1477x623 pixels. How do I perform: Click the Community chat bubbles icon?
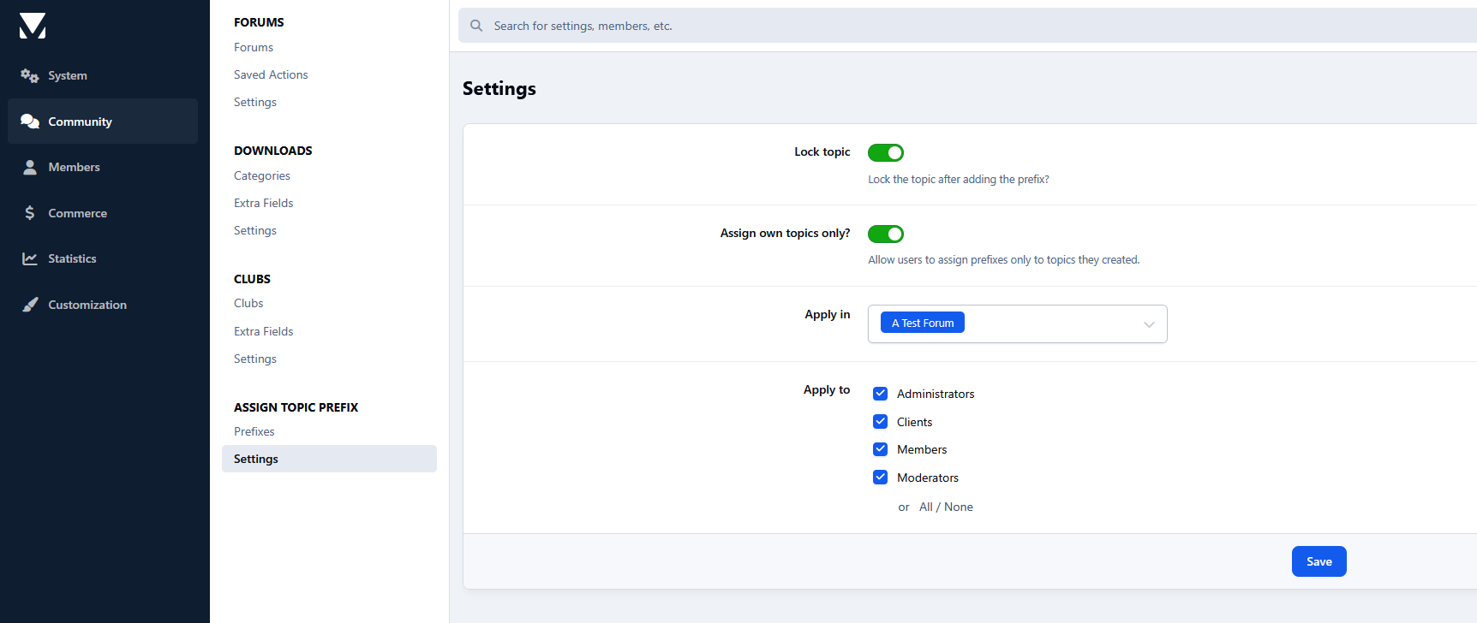pyautogui.click(x=30, y=122)
